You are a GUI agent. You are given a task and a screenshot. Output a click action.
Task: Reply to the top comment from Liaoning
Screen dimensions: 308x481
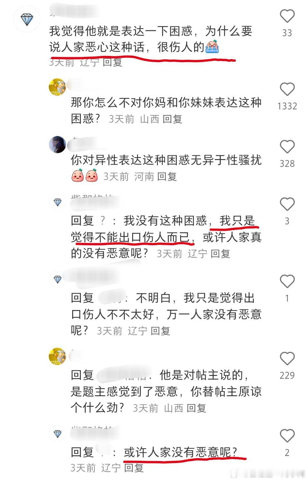click(x=113, y=62)
